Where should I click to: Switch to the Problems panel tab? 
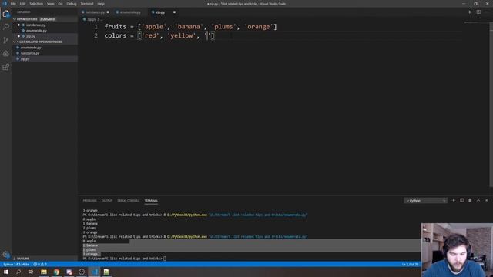pos(89,200)
